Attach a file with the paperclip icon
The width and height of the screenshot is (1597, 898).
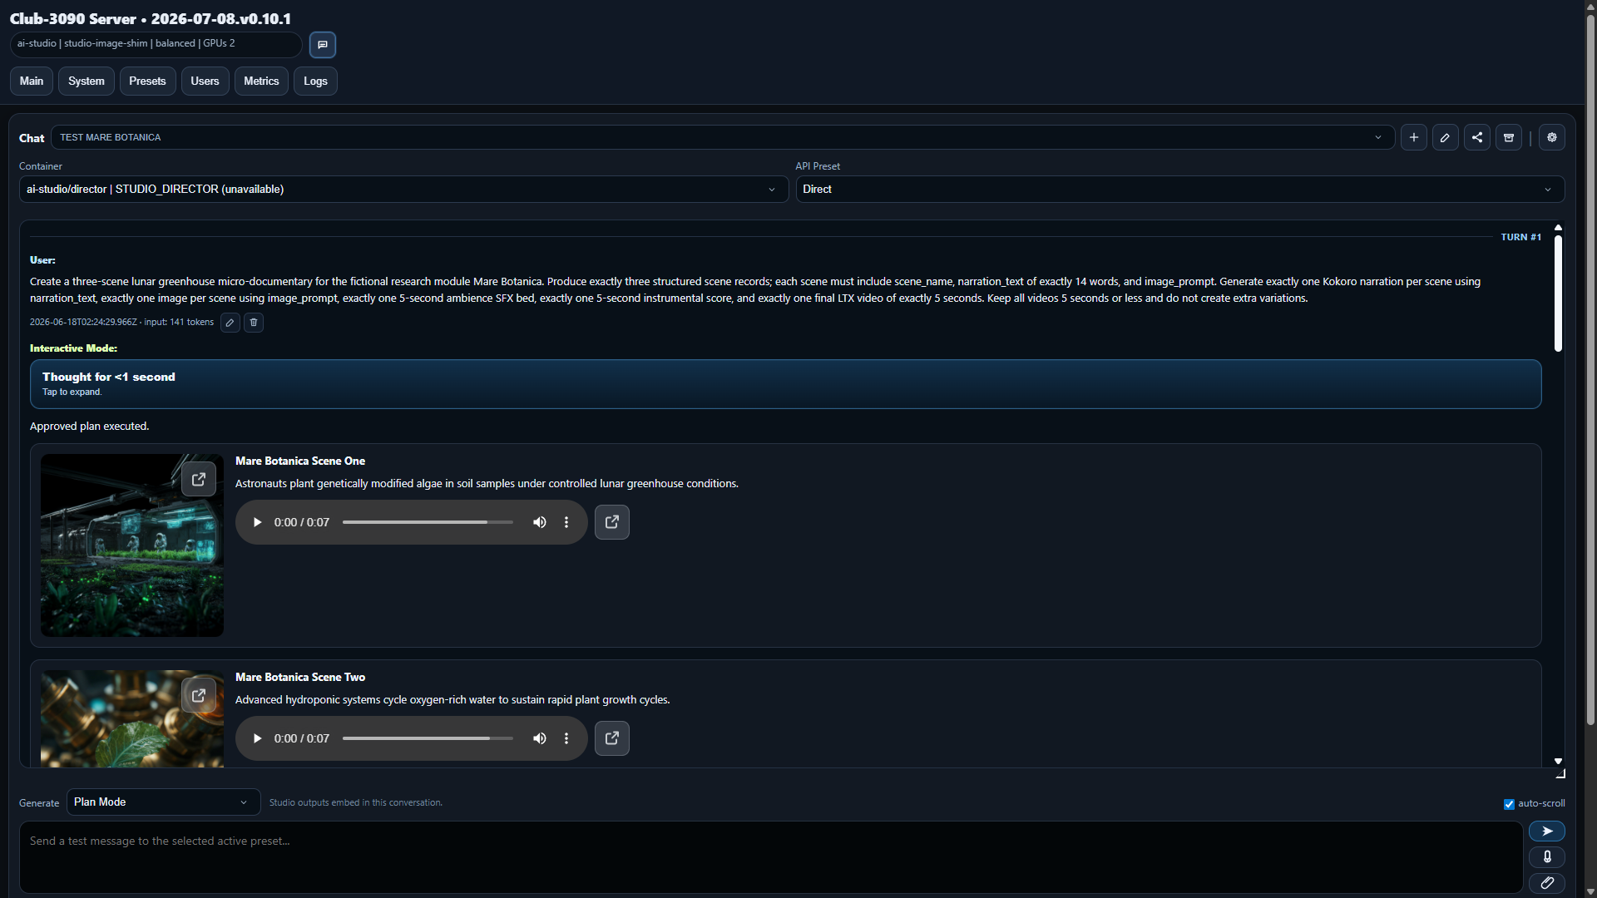1547,883
